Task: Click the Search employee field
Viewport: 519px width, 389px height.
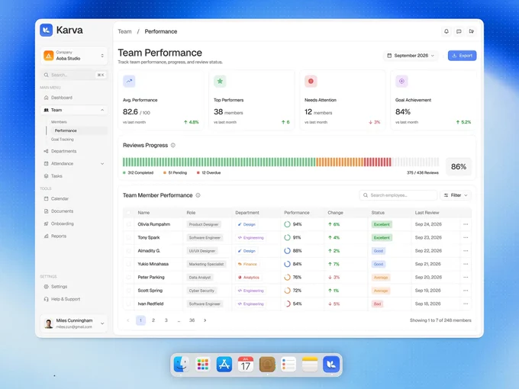Action: tap(398, 195)
